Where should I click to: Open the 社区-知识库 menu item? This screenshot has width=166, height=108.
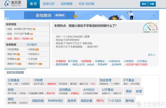point(86,4)
